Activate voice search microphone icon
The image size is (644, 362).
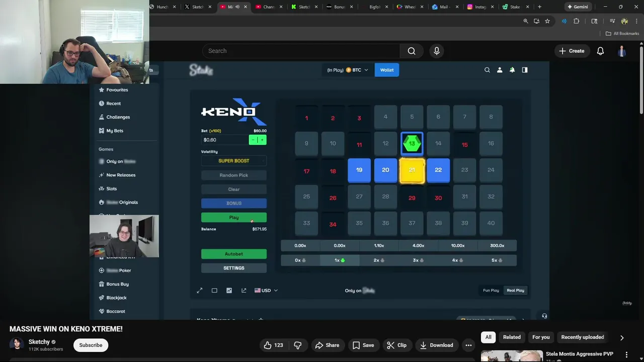point(437,51)
